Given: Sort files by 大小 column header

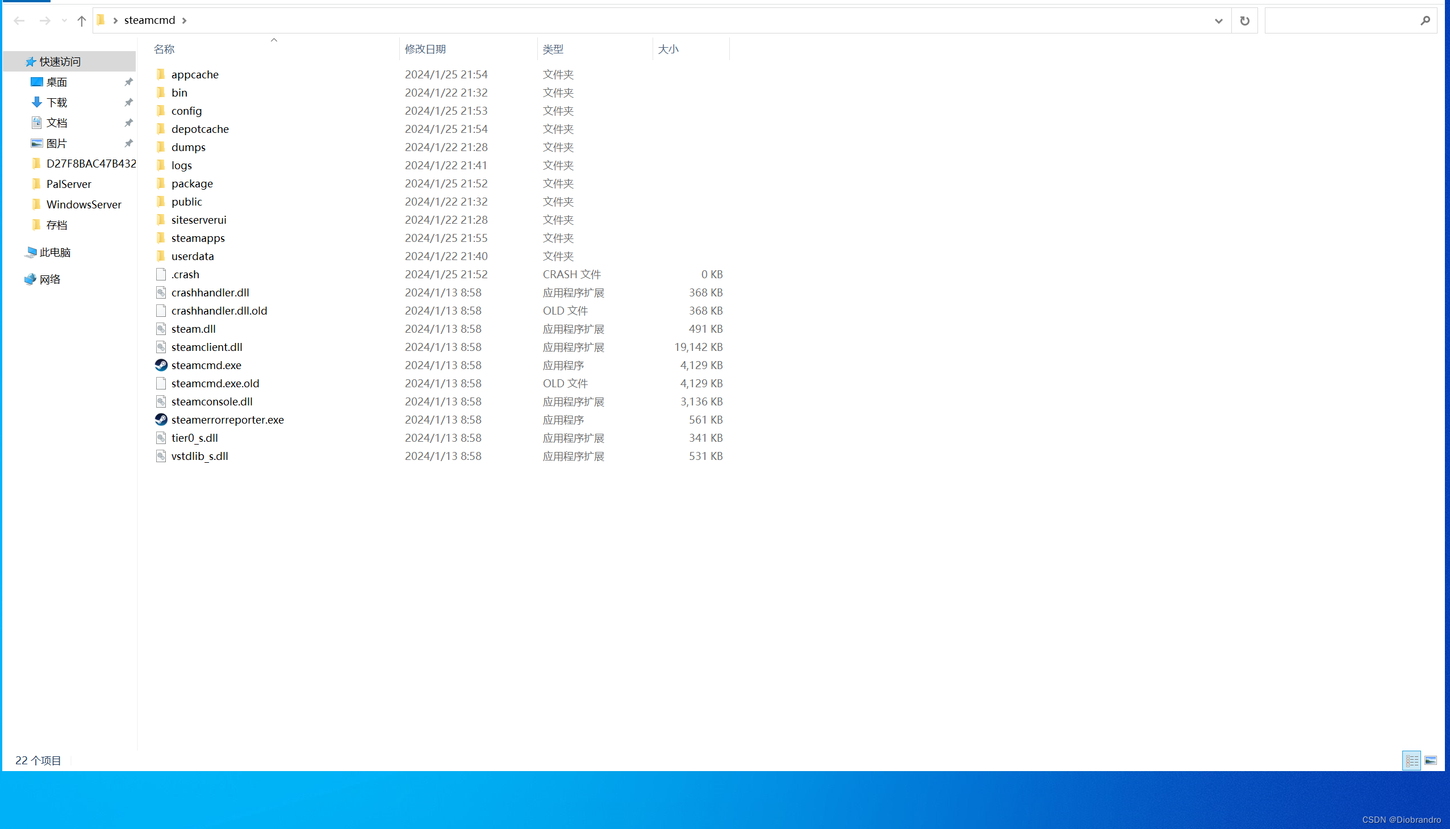Looking at the screenshot, I should (667, 49).
